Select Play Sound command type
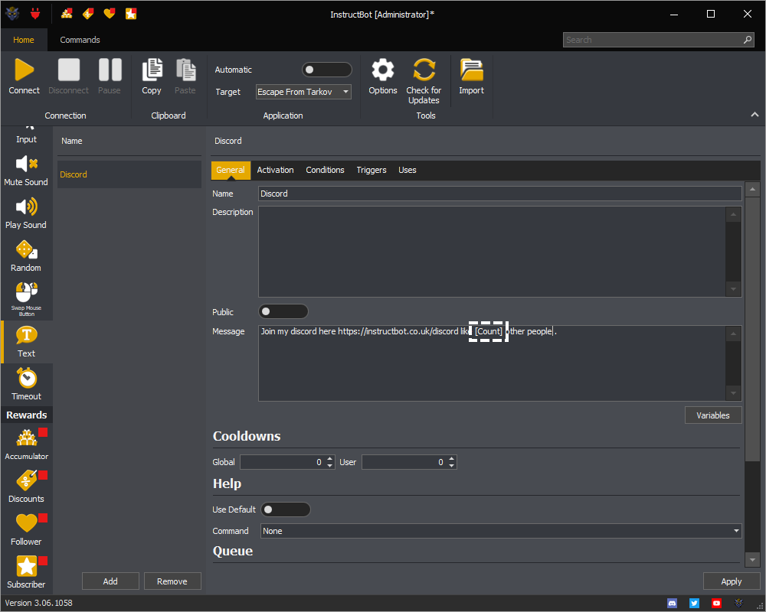 (x=26, y=213)
